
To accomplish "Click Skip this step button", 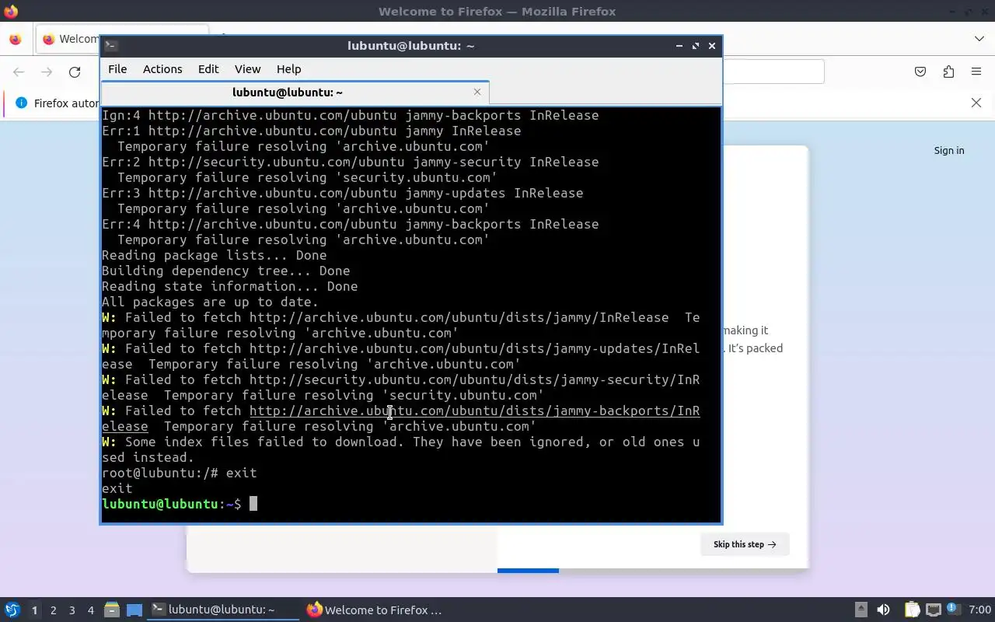I will pyautogui.click(x=745, y=544).
